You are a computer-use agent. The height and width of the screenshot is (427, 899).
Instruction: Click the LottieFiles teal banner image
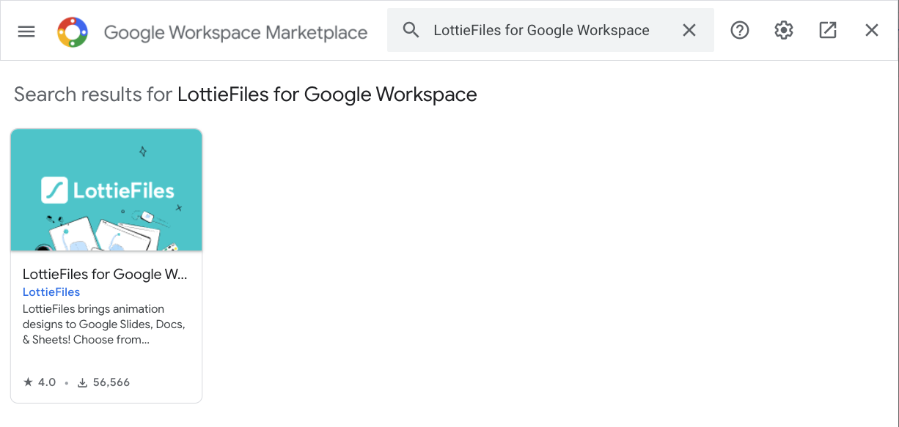click(106, 220)
